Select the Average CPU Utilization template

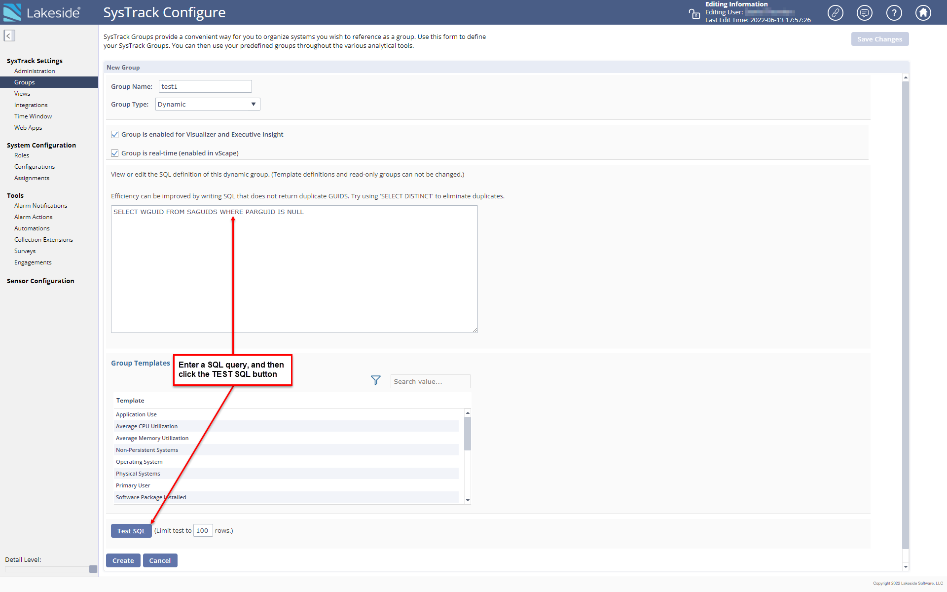pyautogui.click(x=287, y=426)
